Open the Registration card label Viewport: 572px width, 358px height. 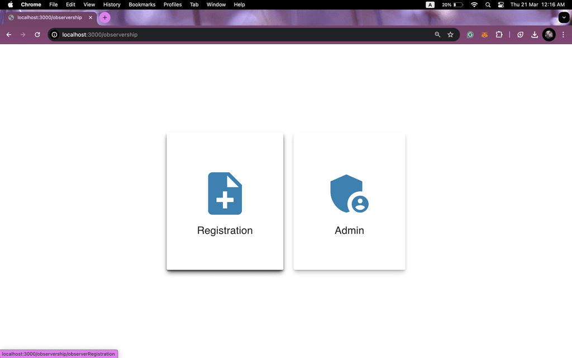[225, 230]
